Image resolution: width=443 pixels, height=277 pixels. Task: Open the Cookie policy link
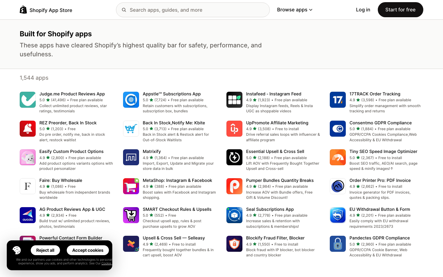click(106, 263)
